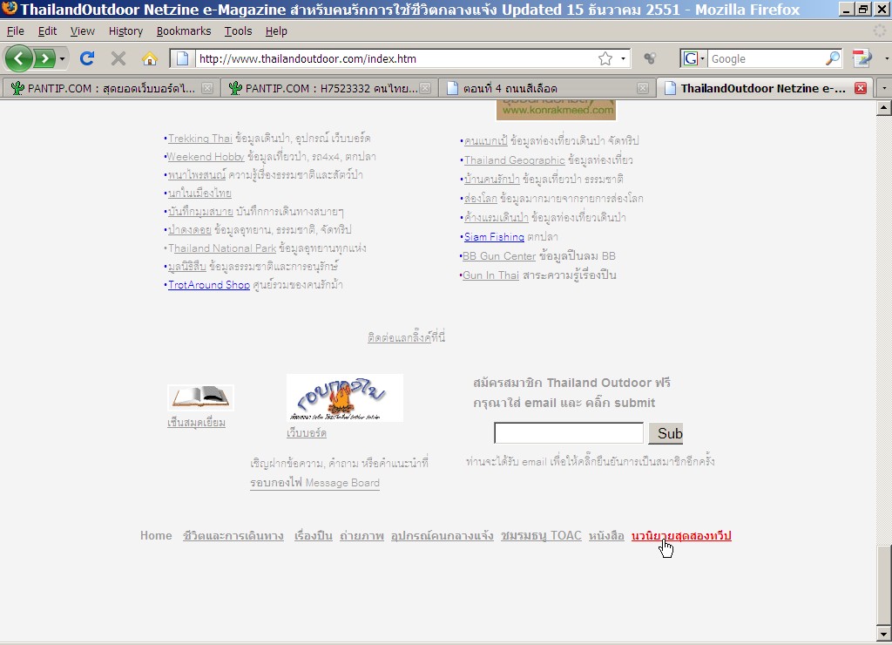
Task: Open footer link ชีวิตและการเดินทาง
Action: [233, 536]
